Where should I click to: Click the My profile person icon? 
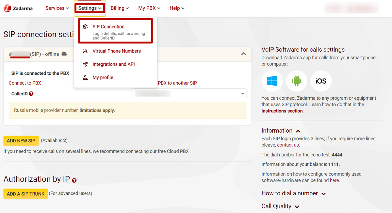(85, 77)
